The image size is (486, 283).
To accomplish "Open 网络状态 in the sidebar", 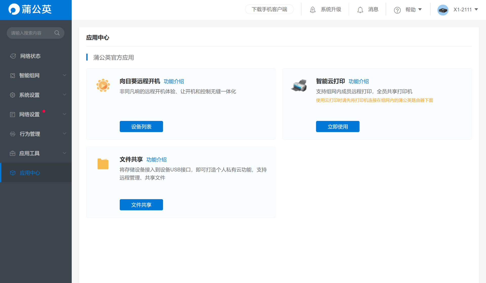I will 36,56.
